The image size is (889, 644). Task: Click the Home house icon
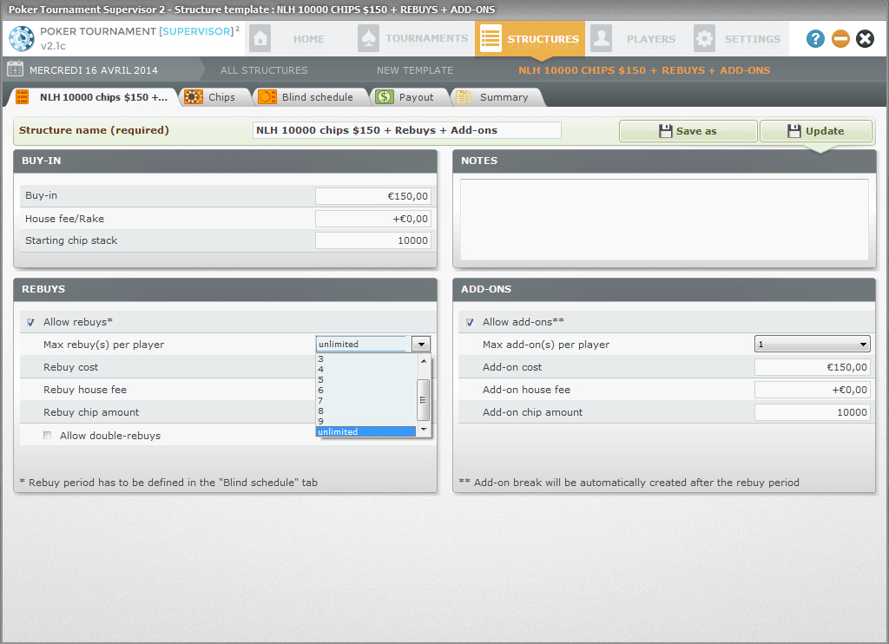[260, 39]
